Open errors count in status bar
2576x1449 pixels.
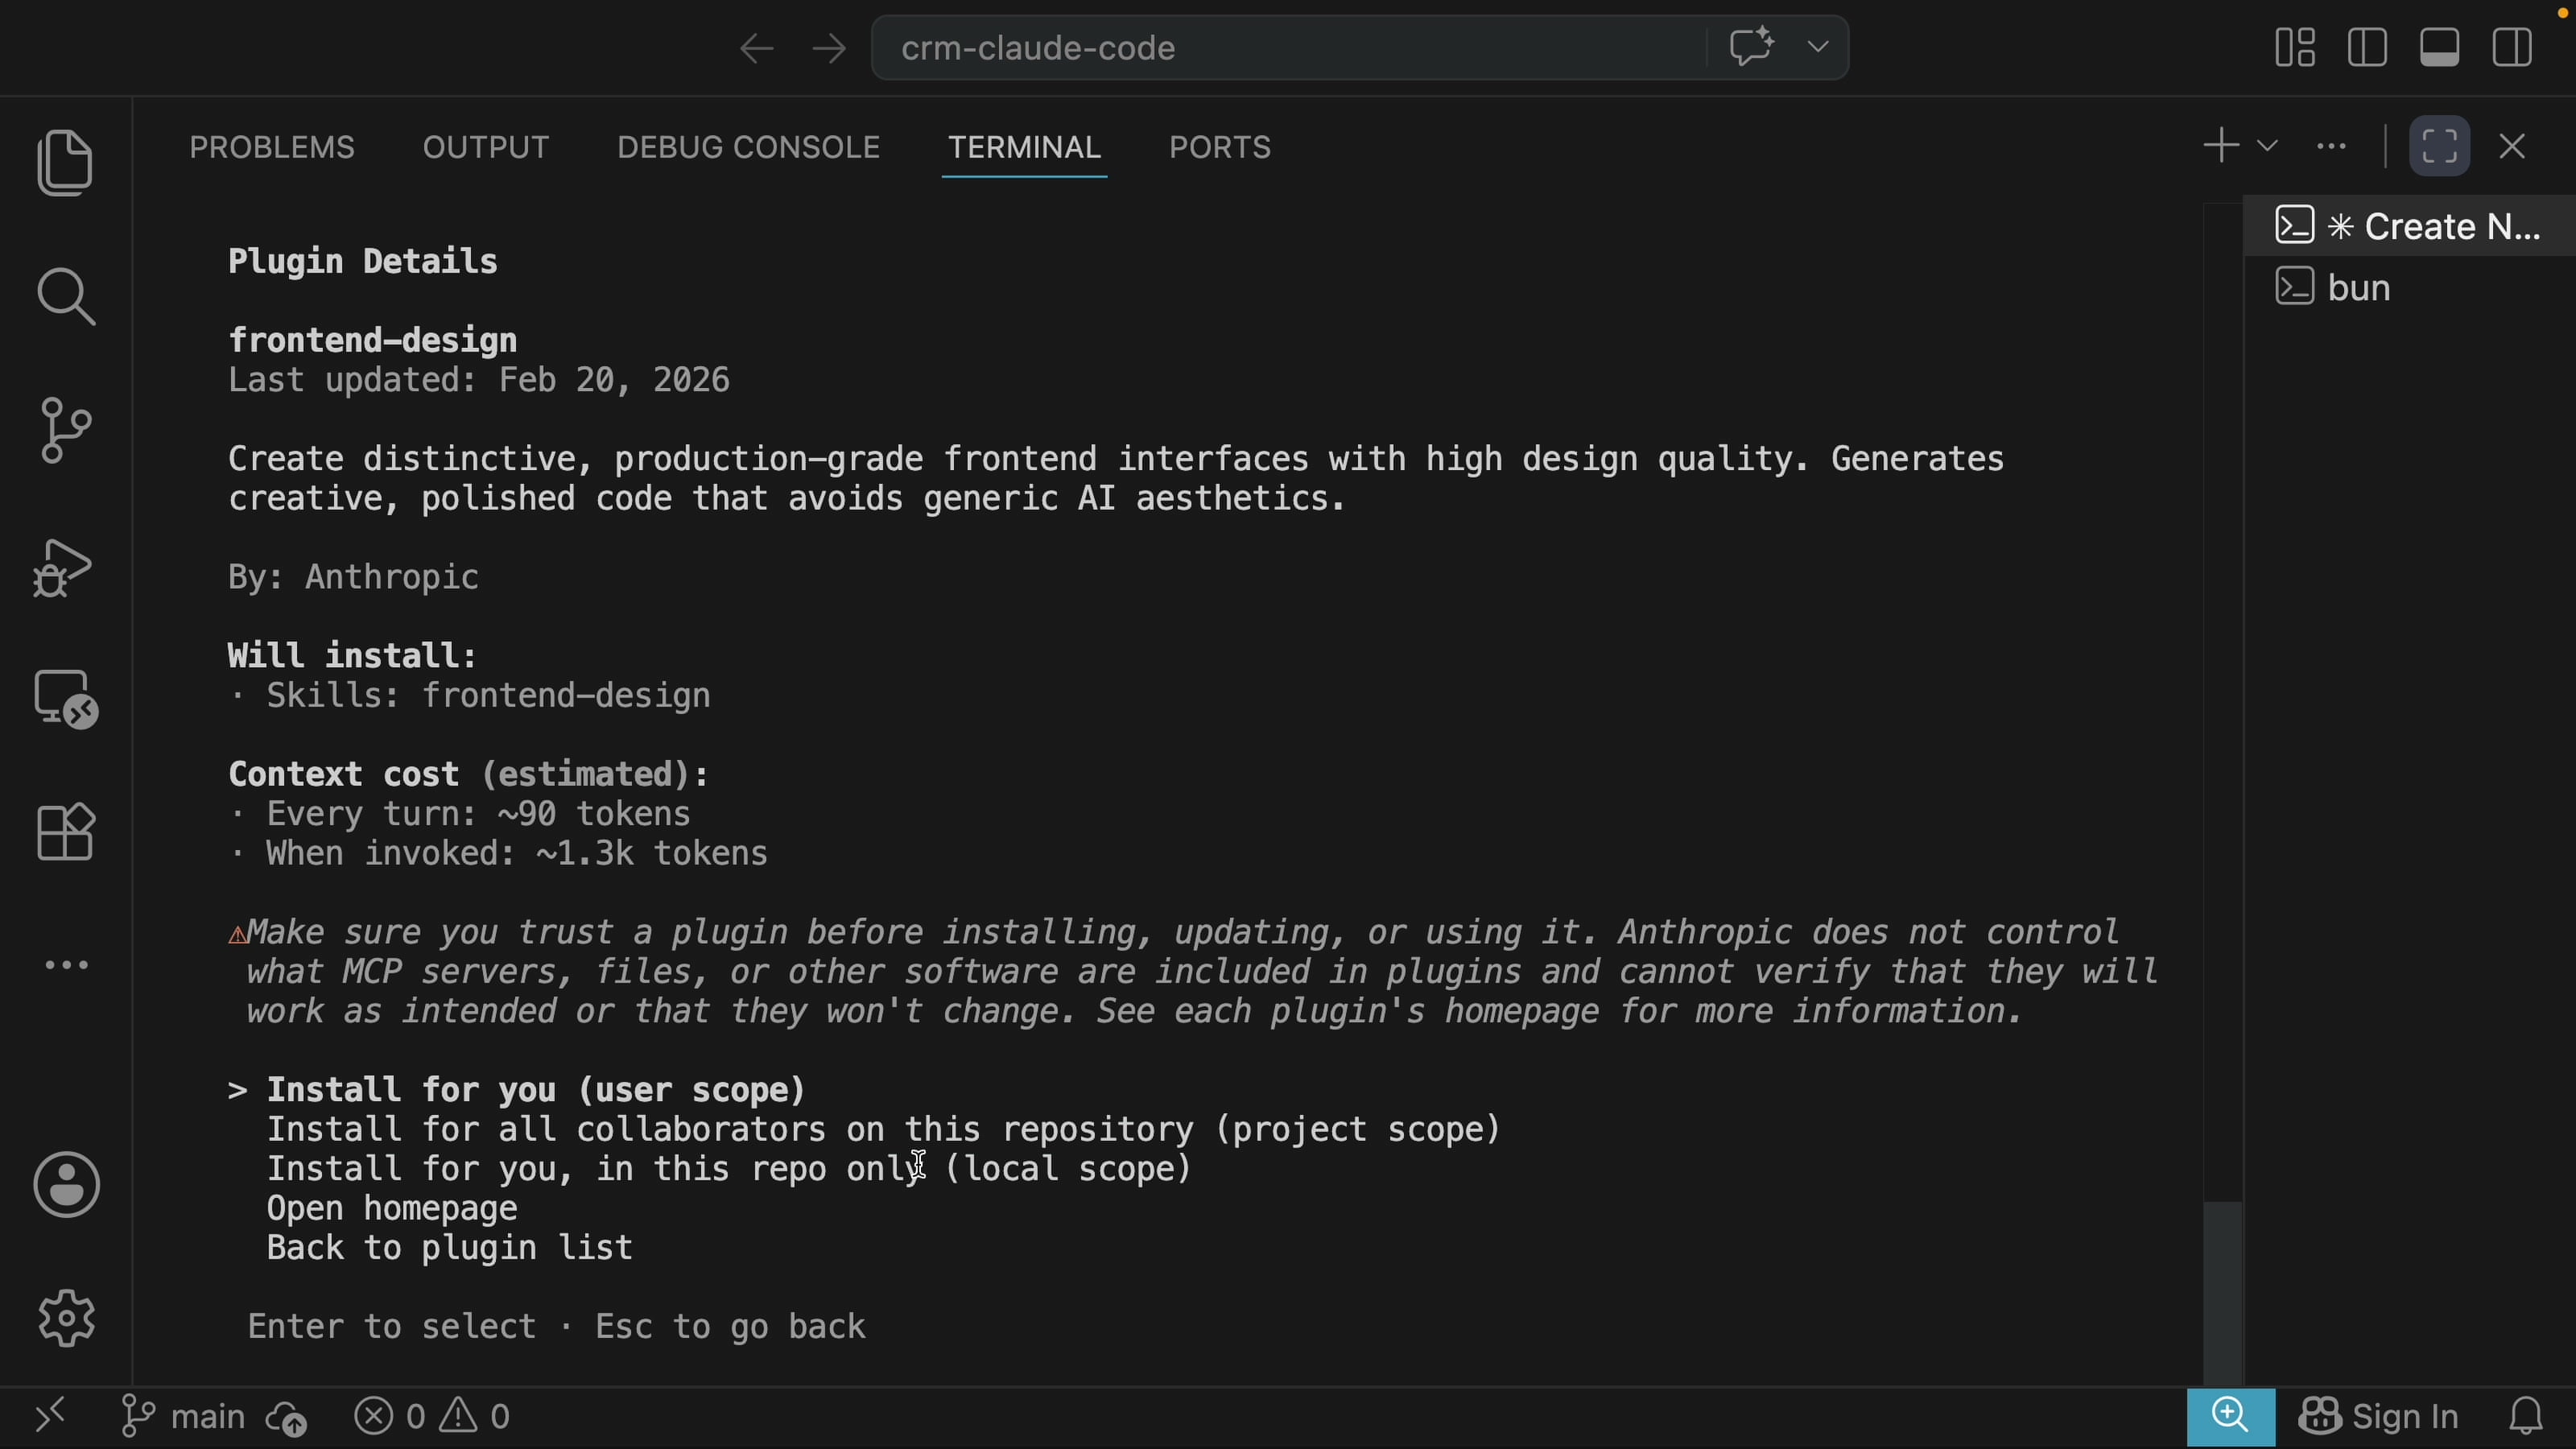click(x=390, y=1416)
